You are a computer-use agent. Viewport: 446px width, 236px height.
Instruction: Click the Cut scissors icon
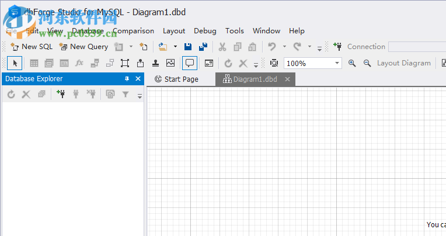(x=222, y=47)
